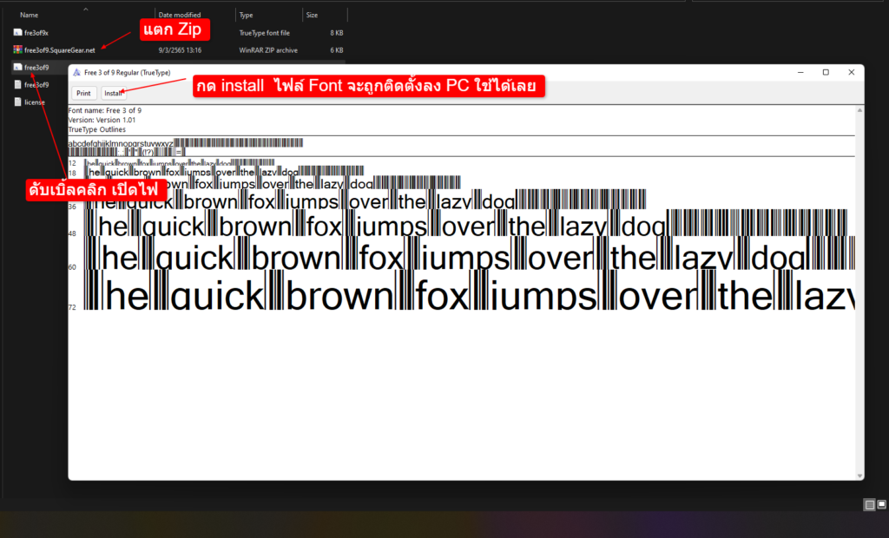
Task: Switch Explorer to details view
Action: point(870,503)
